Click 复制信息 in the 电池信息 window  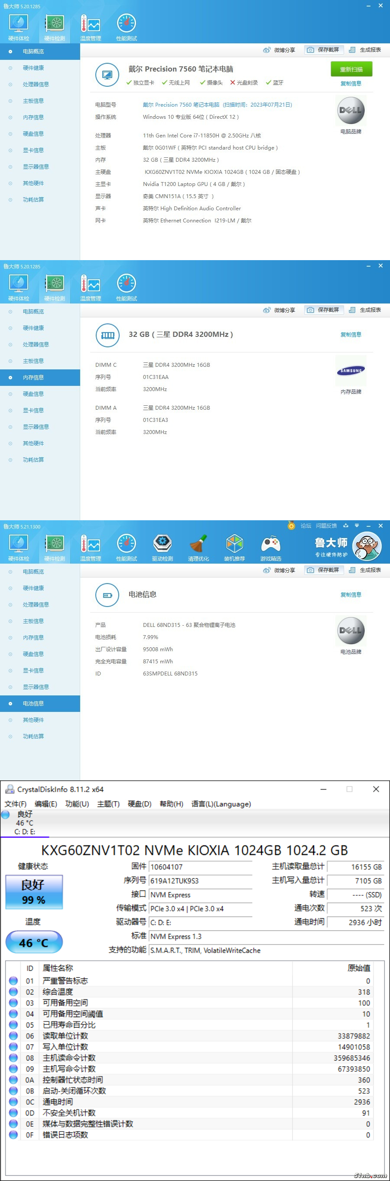[351, 595]
